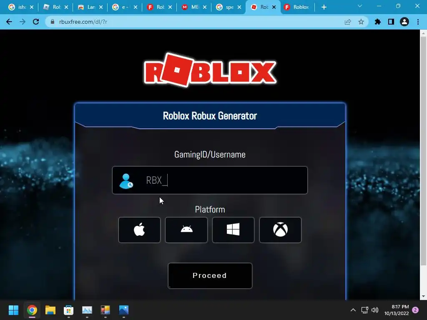Click the lock icon in address bar
The width and height of the screenshot is (427, 320).
(53, 22)
